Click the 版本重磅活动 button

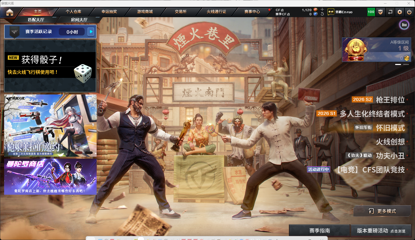tap(381, 231)
